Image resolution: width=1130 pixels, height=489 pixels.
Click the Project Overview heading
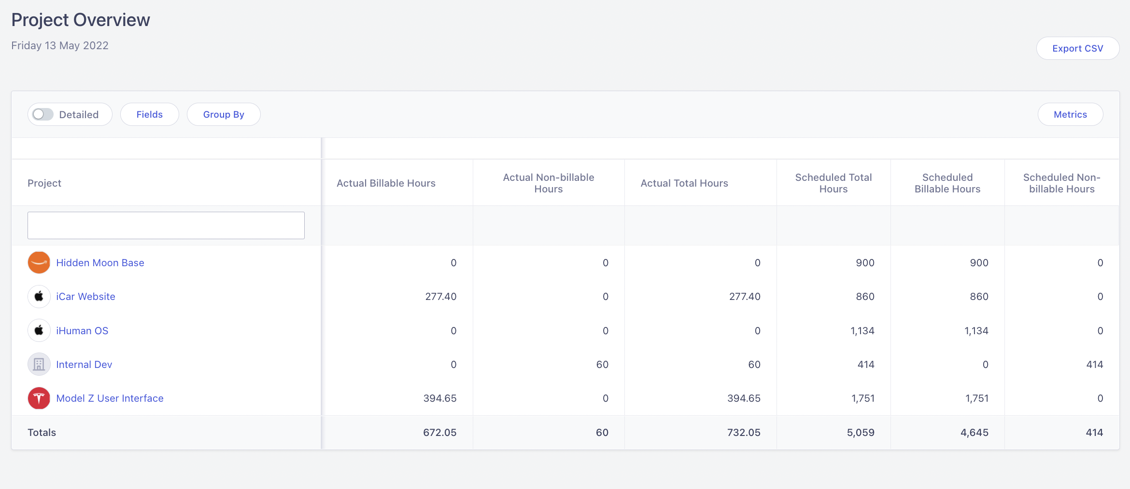(81, 20)
